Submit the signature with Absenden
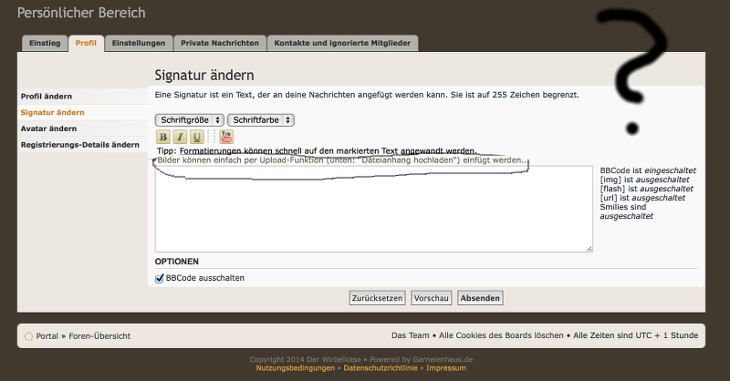This screenshot has width=730, height=381. (x=480, y=298)
